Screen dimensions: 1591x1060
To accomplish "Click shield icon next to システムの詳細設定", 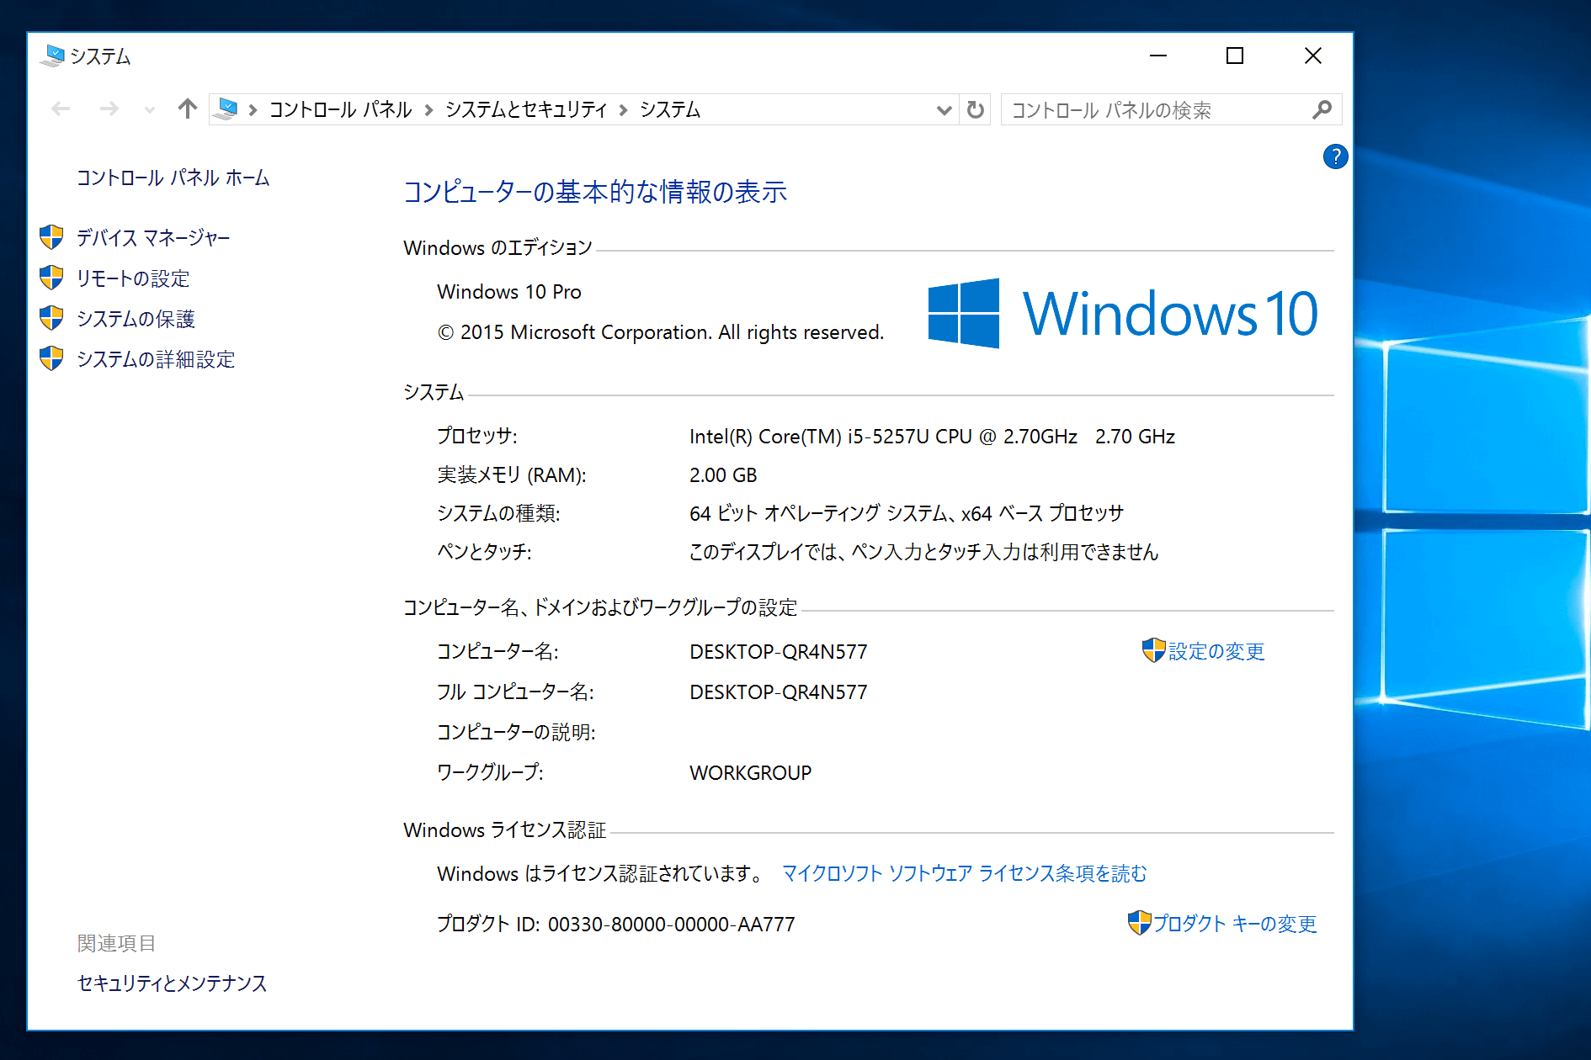I will coord(51,358).
